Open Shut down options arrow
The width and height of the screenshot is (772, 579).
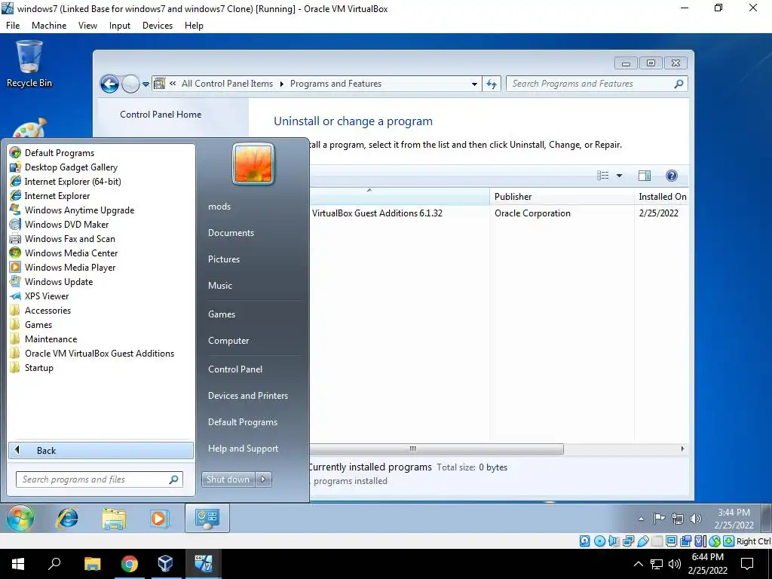point(263,479)
